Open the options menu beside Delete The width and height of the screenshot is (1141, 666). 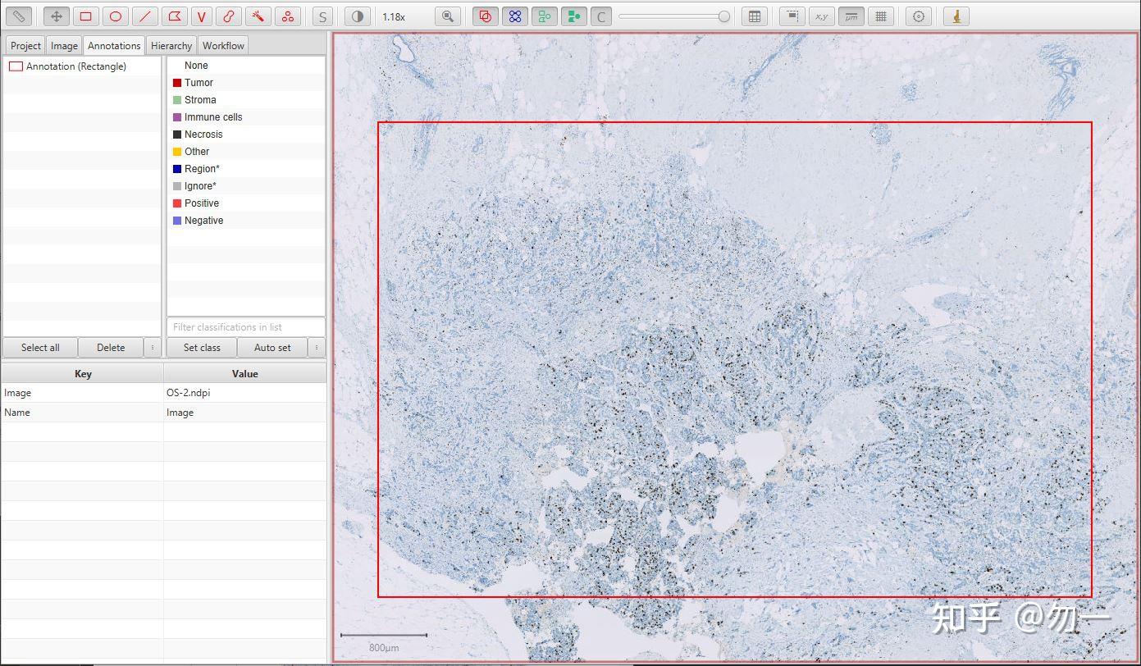pyautogui.click(x=152, y=348)
